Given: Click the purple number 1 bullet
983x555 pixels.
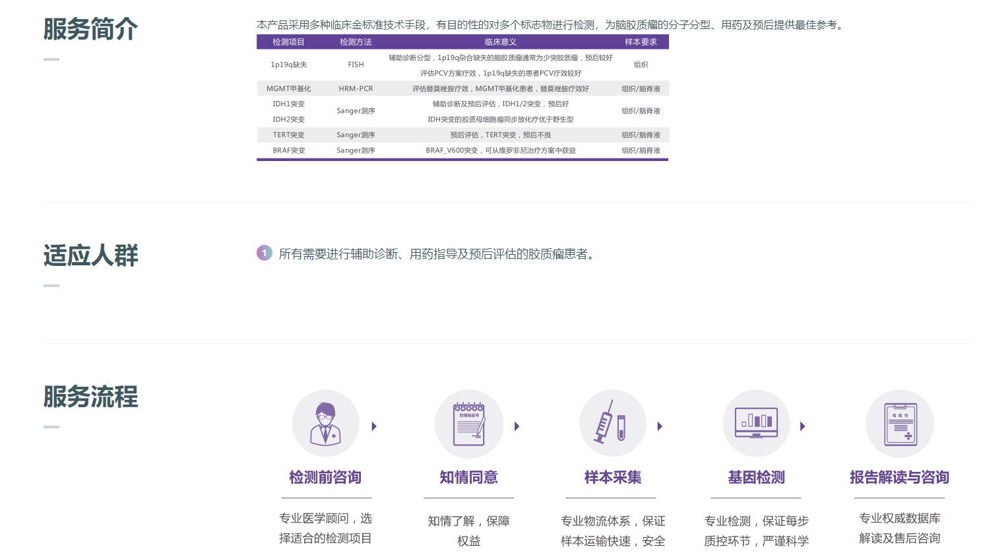Looking at the screenshot, I should pyautogui.click(x=265, y=253).
